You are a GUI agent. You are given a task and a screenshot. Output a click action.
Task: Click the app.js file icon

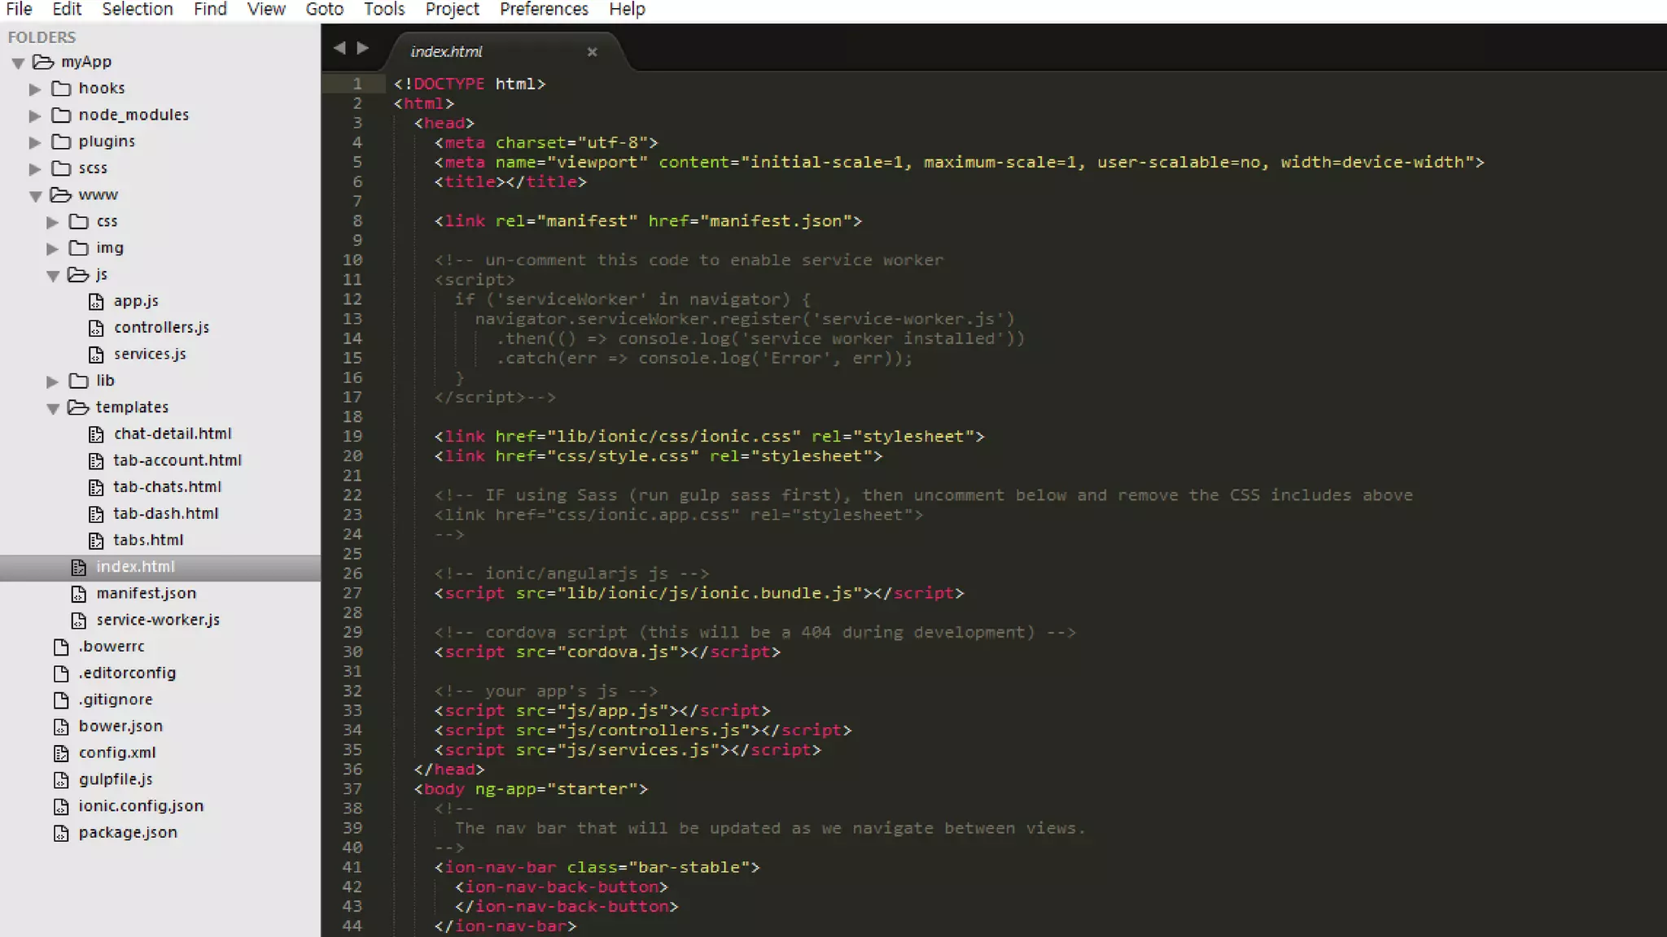(x=96, y=302)
